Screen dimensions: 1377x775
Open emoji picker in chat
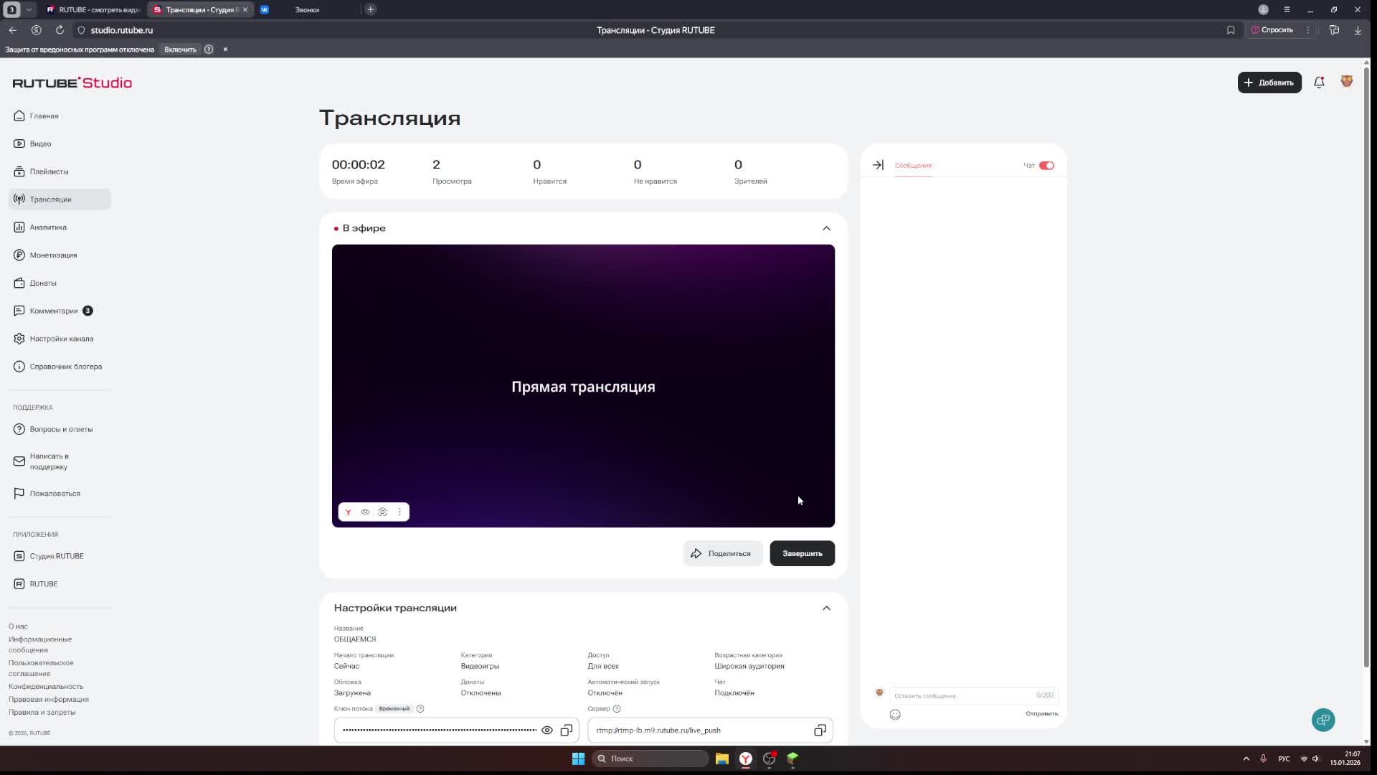point(895,715)
